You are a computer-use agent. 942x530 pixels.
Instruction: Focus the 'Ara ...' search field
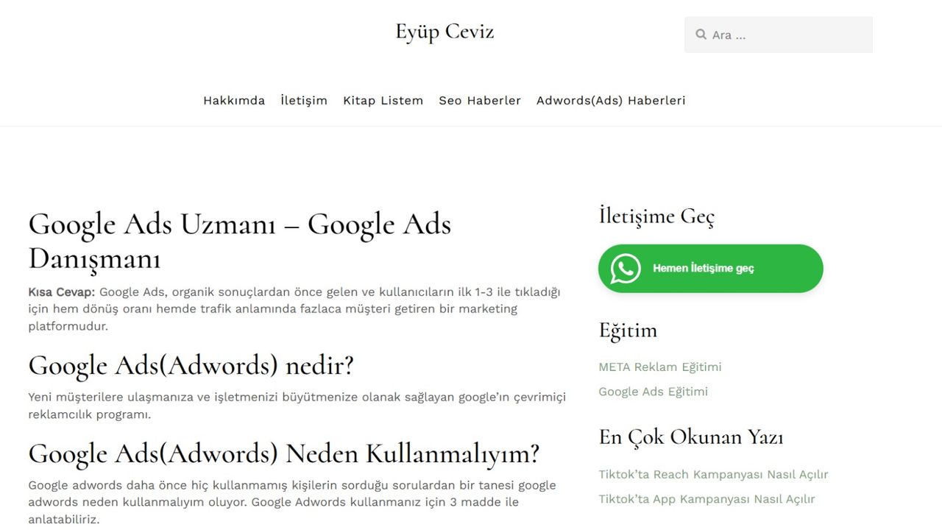click(787, 35)
